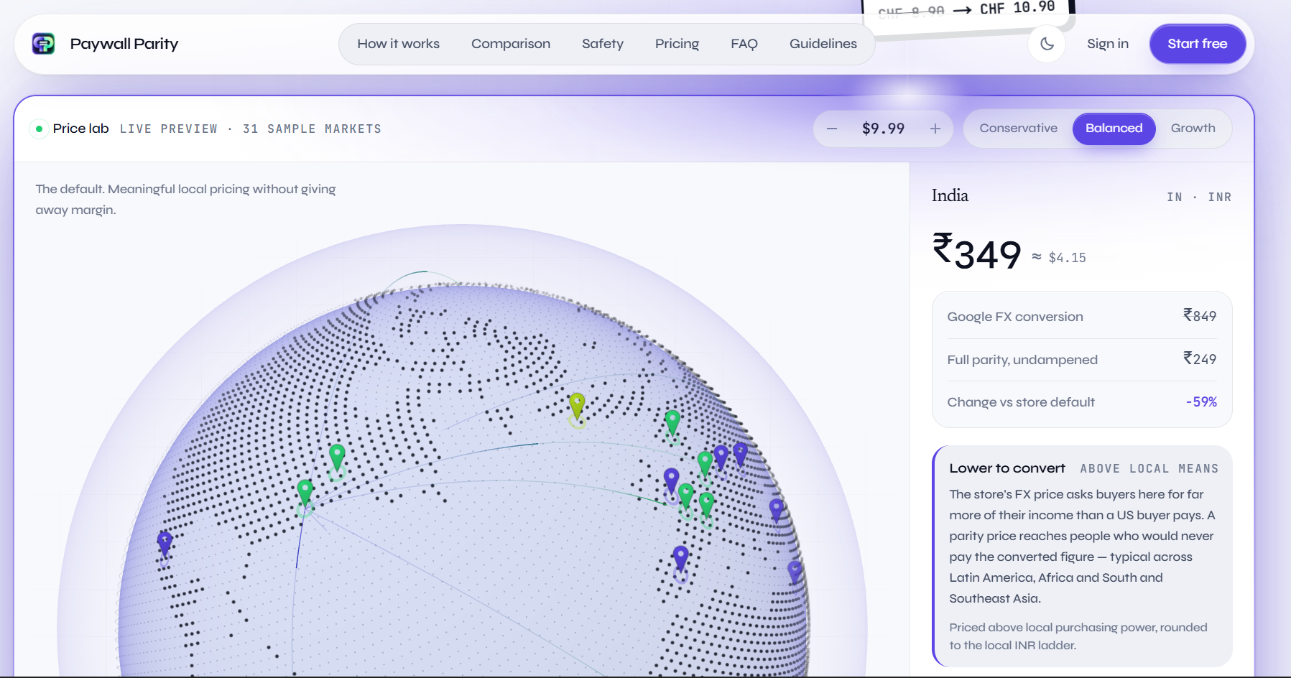1291x678 pixels.
Task: Click the LIVE PREVIEW · 31 SAMPLE MARKETS label
Action: click(251, 129)
